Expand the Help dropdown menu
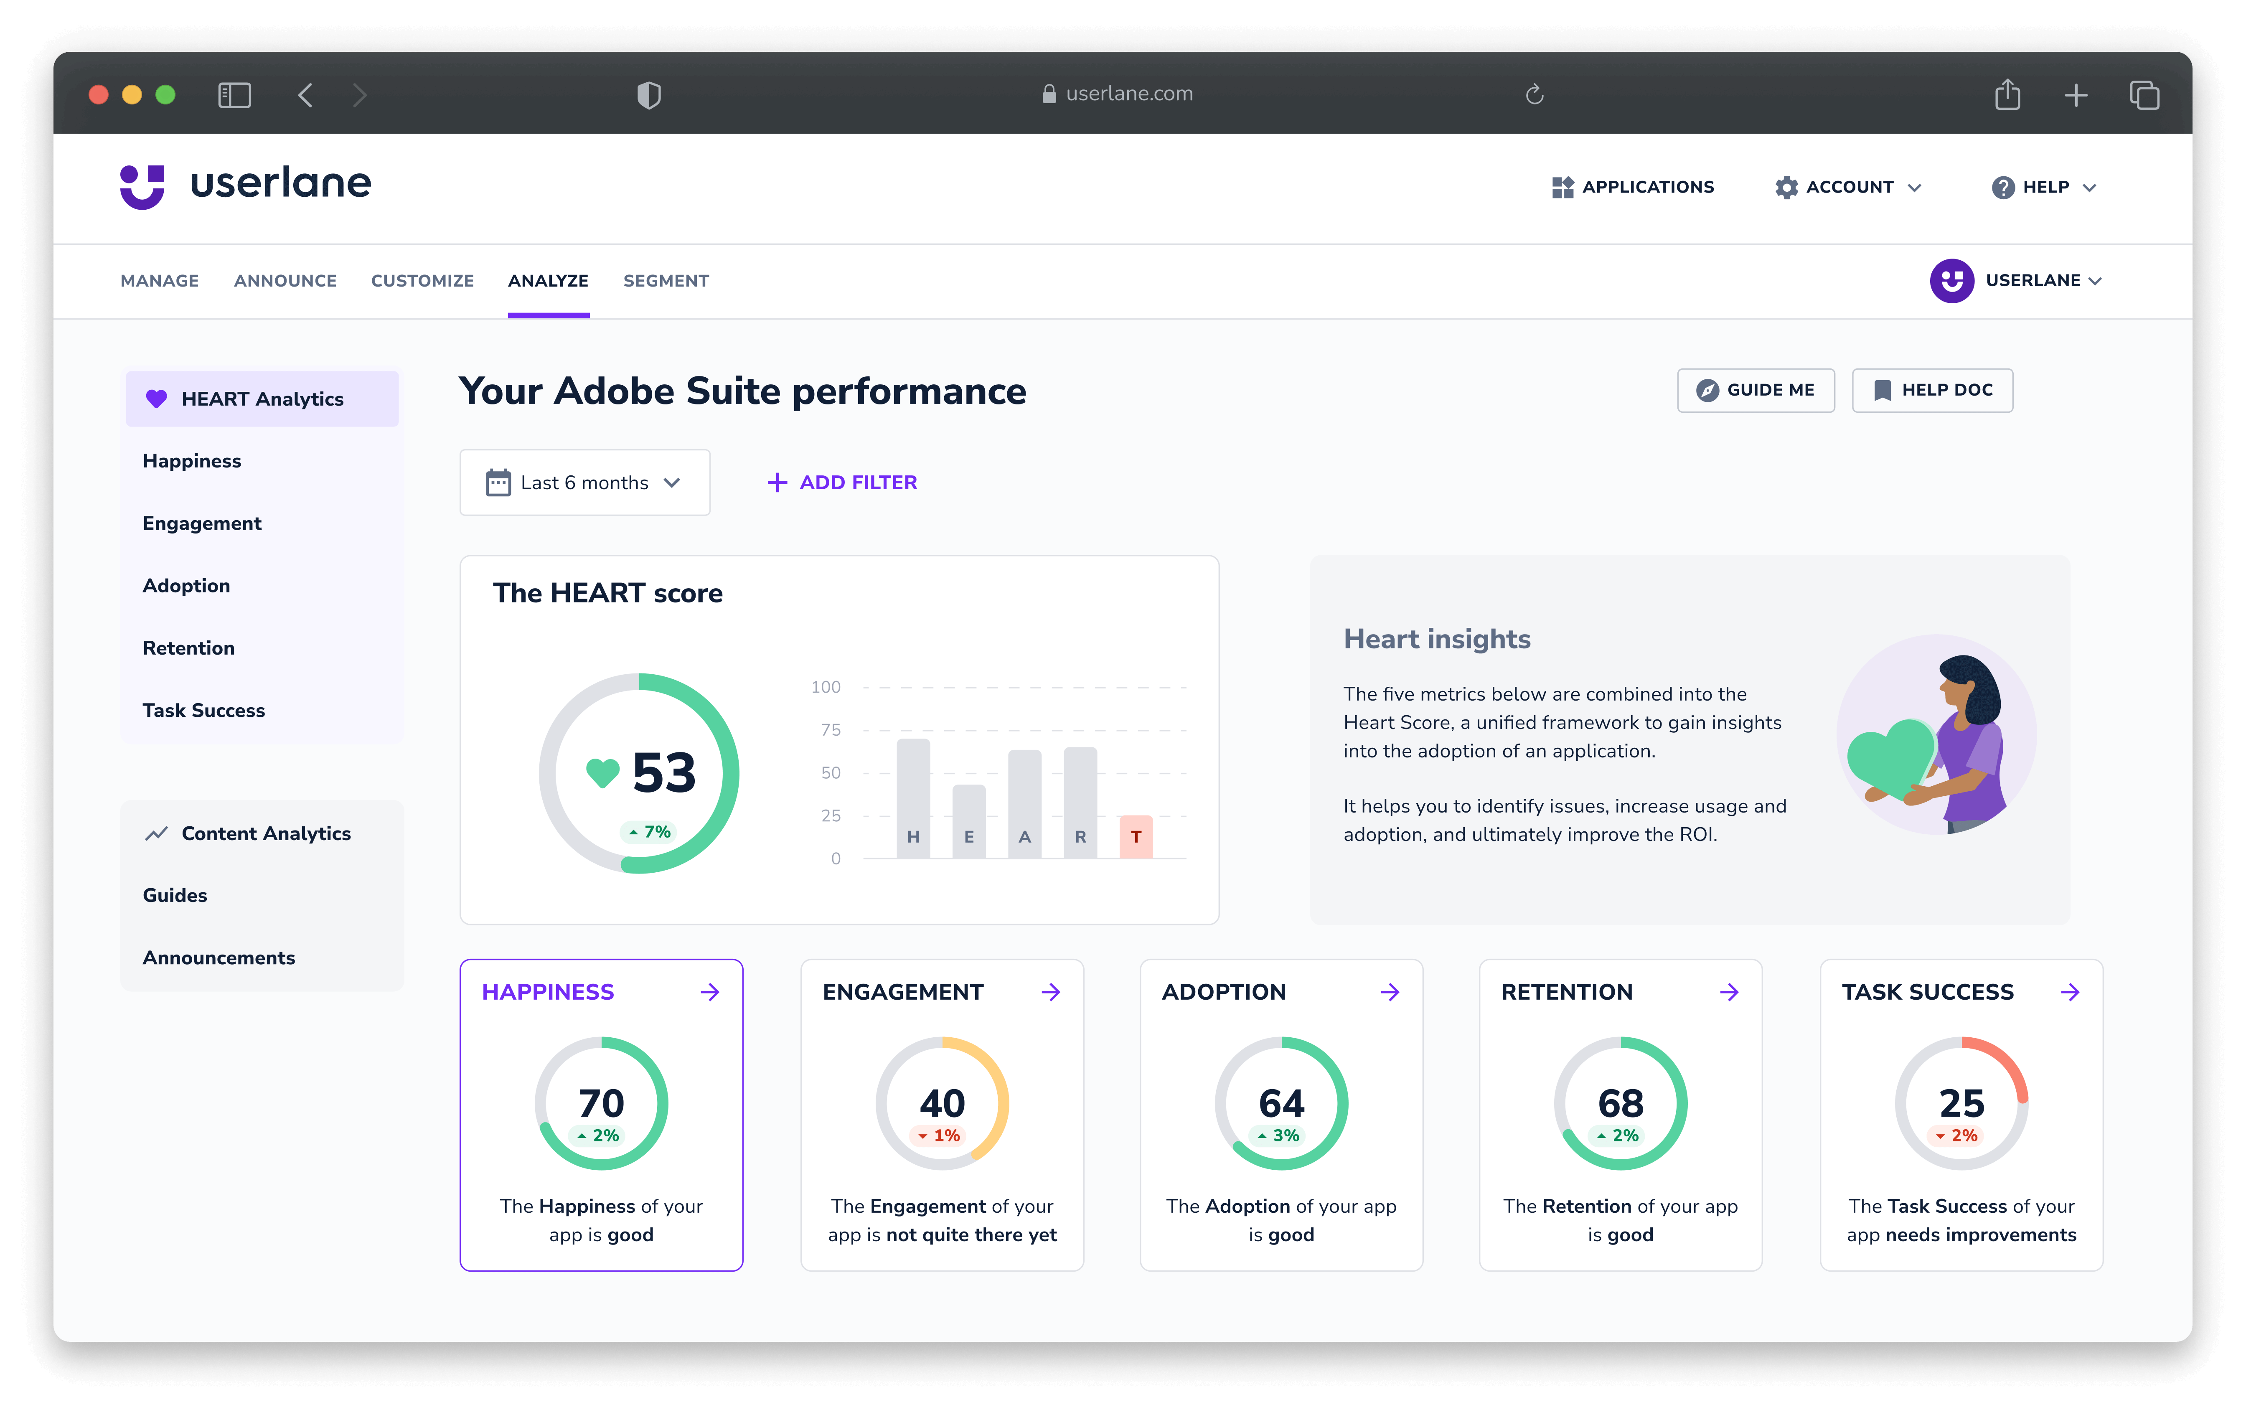The width and height of the screenshot is (2246, 1402). [2044, 187]
